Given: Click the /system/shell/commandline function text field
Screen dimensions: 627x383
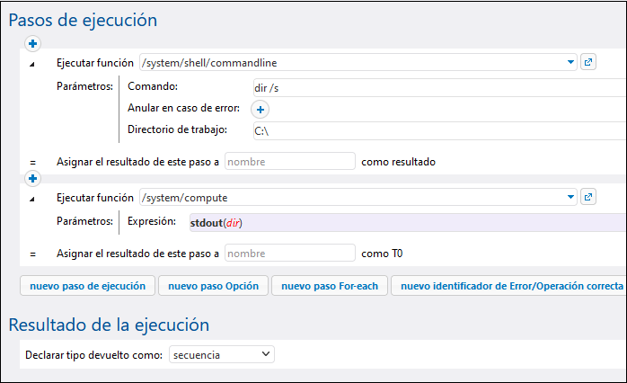Looking at the screenshot, I should point(350,62).
